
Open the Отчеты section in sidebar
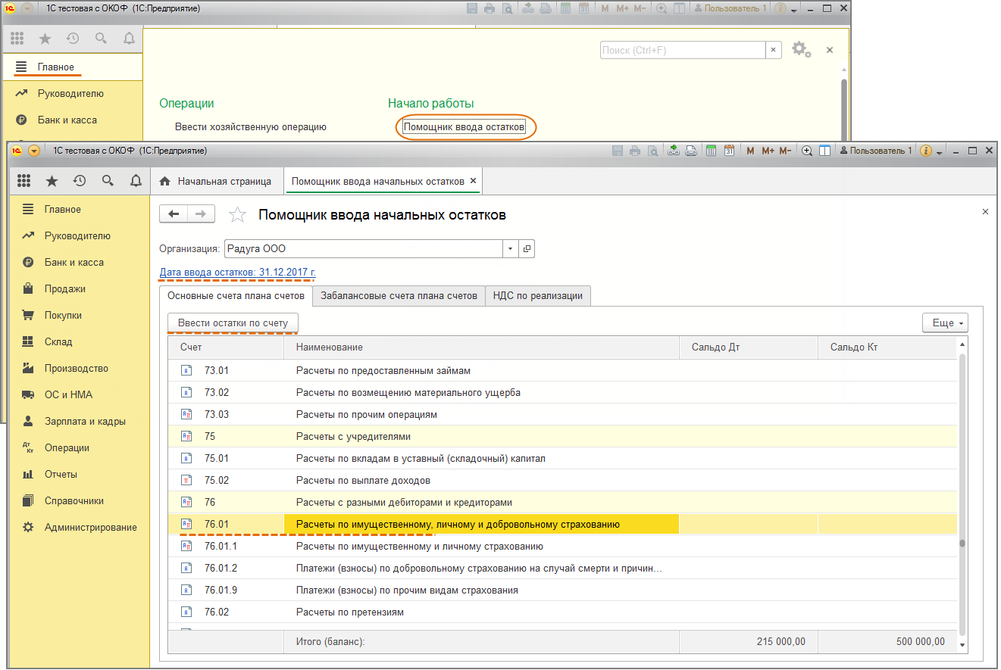[61, 474]
